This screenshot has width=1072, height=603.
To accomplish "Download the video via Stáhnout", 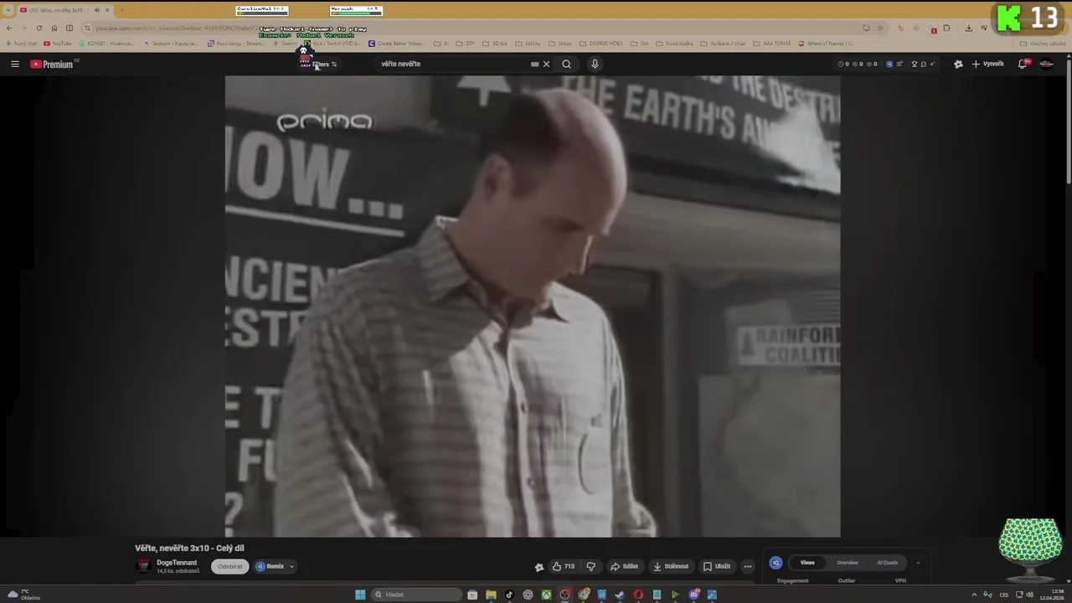I will click(x=671, y=566).
